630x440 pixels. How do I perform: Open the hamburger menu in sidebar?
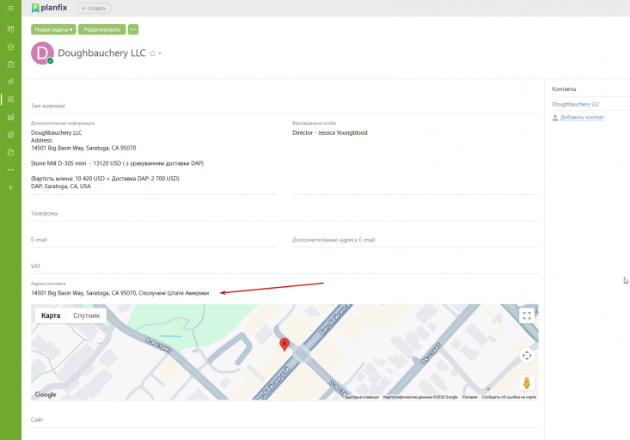pyautogui.click(x=10, y=8)
